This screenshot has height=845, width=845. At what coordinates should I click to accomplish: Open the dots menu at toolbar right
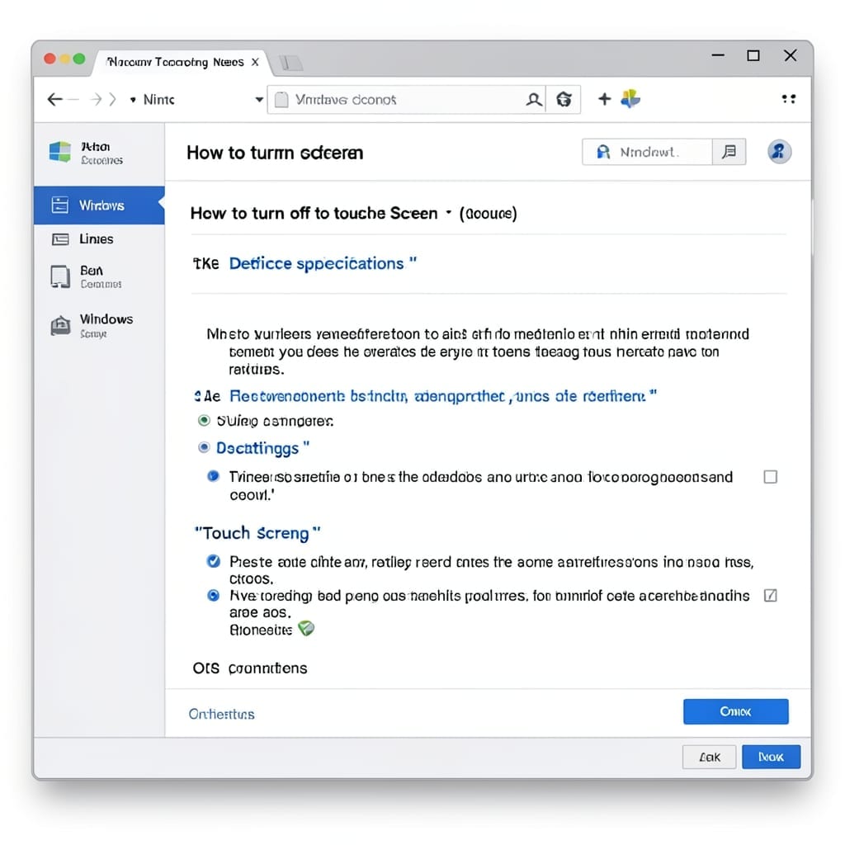click(788, 99)
